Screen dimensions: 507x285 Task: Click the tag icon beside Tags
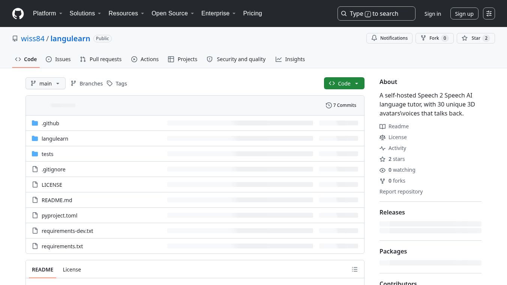109,83
